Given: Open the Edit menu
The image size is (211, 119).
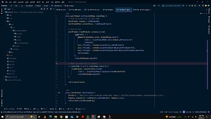Looking at the screenshot, I should (11, 2).
